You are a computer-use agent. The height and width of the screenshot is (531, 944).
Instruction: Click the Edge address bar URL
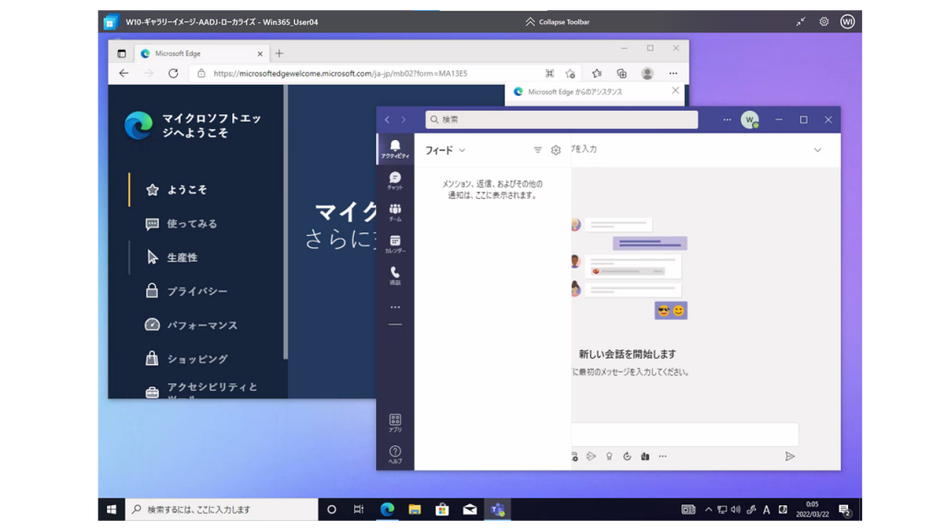[x=340, y=74]
